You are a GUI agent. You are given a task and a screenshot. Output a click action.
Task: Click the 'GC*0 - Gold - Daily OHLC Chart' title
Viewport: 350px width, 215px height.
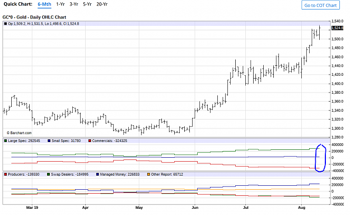click(x=34, y=17)
